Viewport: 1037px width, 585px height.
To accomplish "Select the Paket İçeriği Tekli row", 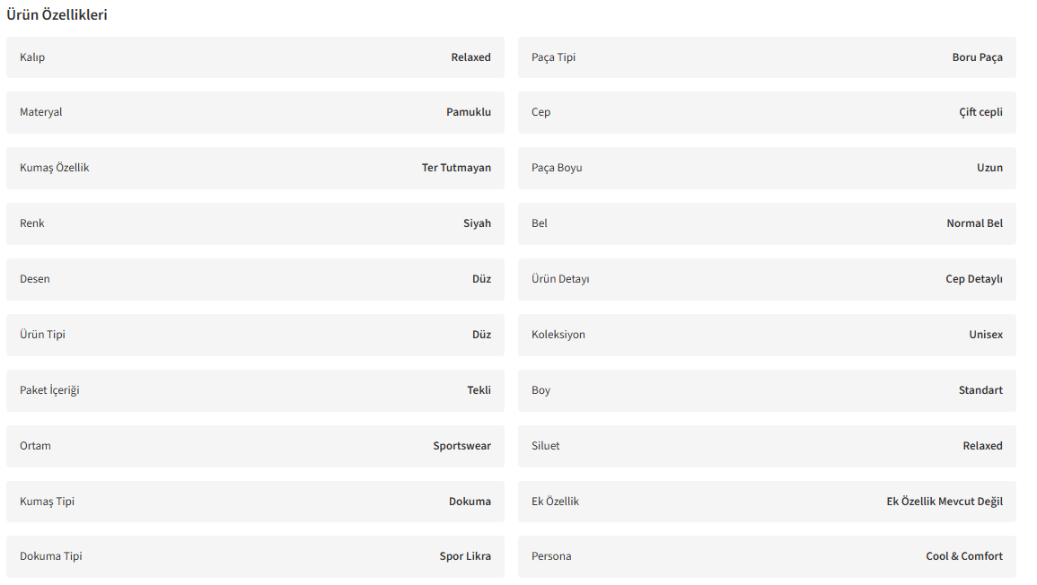I will coord(255,390).
